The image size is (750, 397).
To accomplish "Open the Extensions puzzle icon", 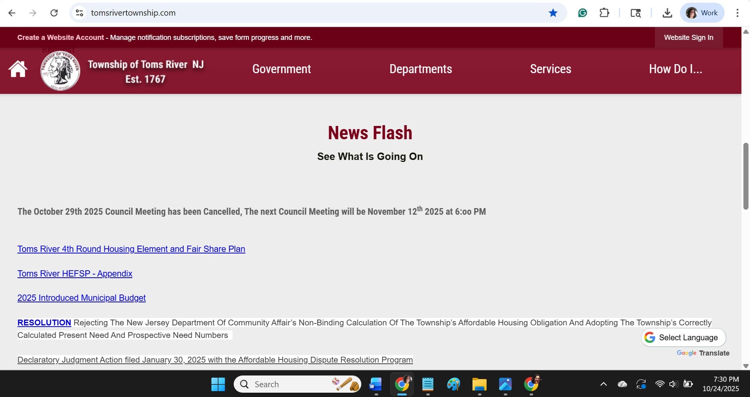I will click(604, 13).
